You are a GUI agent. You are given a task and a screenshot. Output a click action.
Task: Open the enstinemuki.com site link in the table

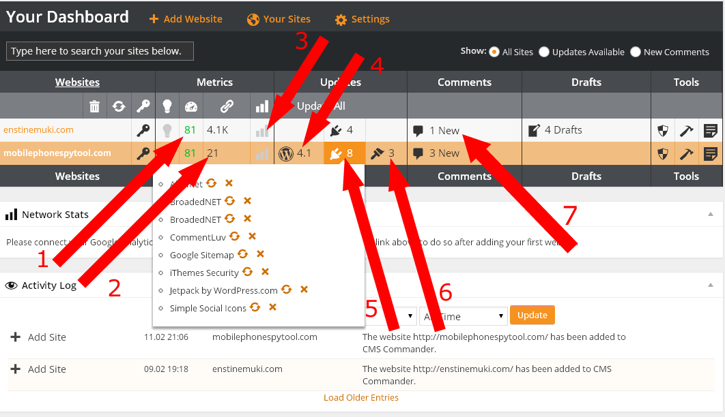point(38,130)
